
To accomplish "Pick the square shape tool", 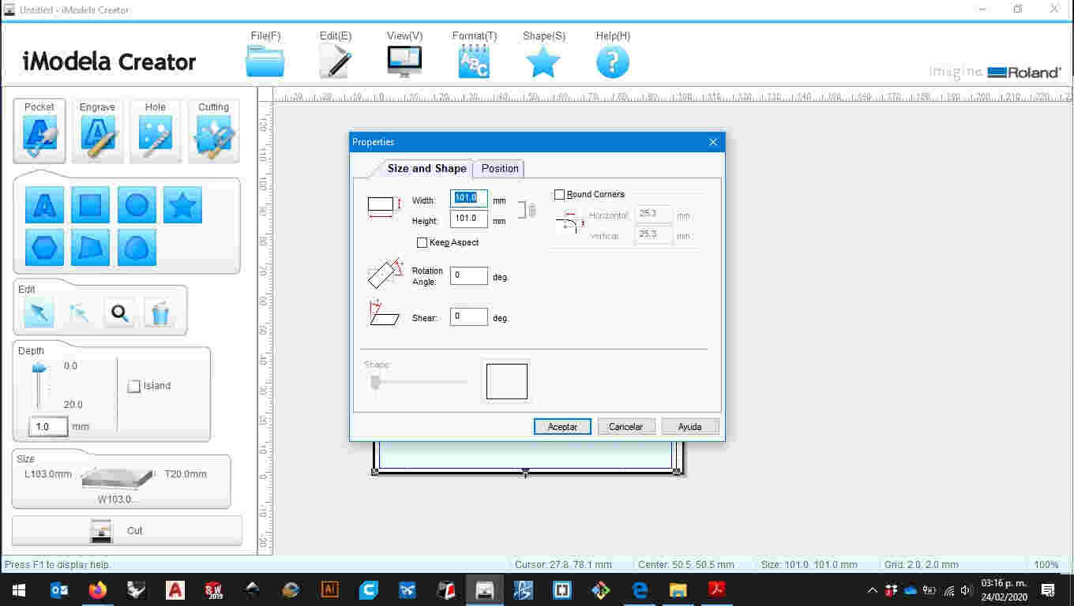I will coord(90,205).
